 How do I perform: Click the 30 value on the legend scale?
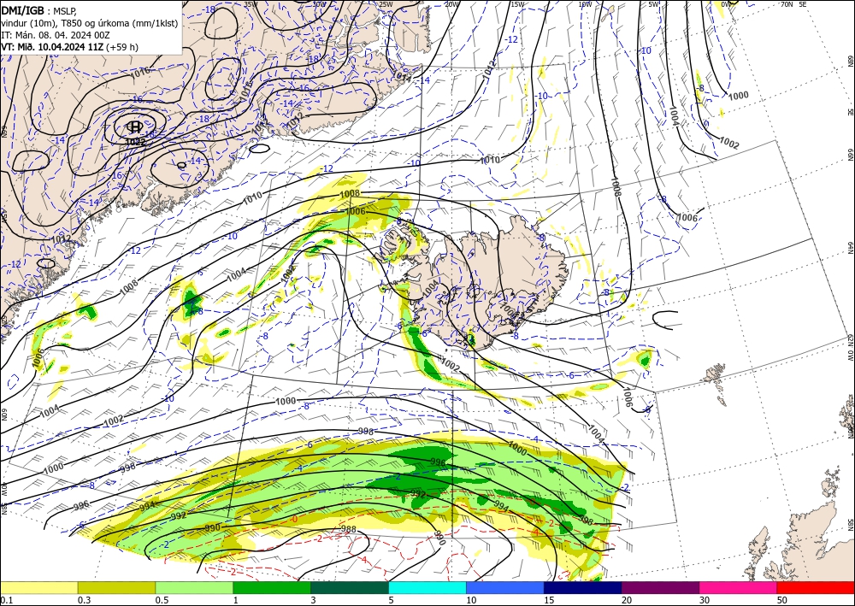click(705, 600)
